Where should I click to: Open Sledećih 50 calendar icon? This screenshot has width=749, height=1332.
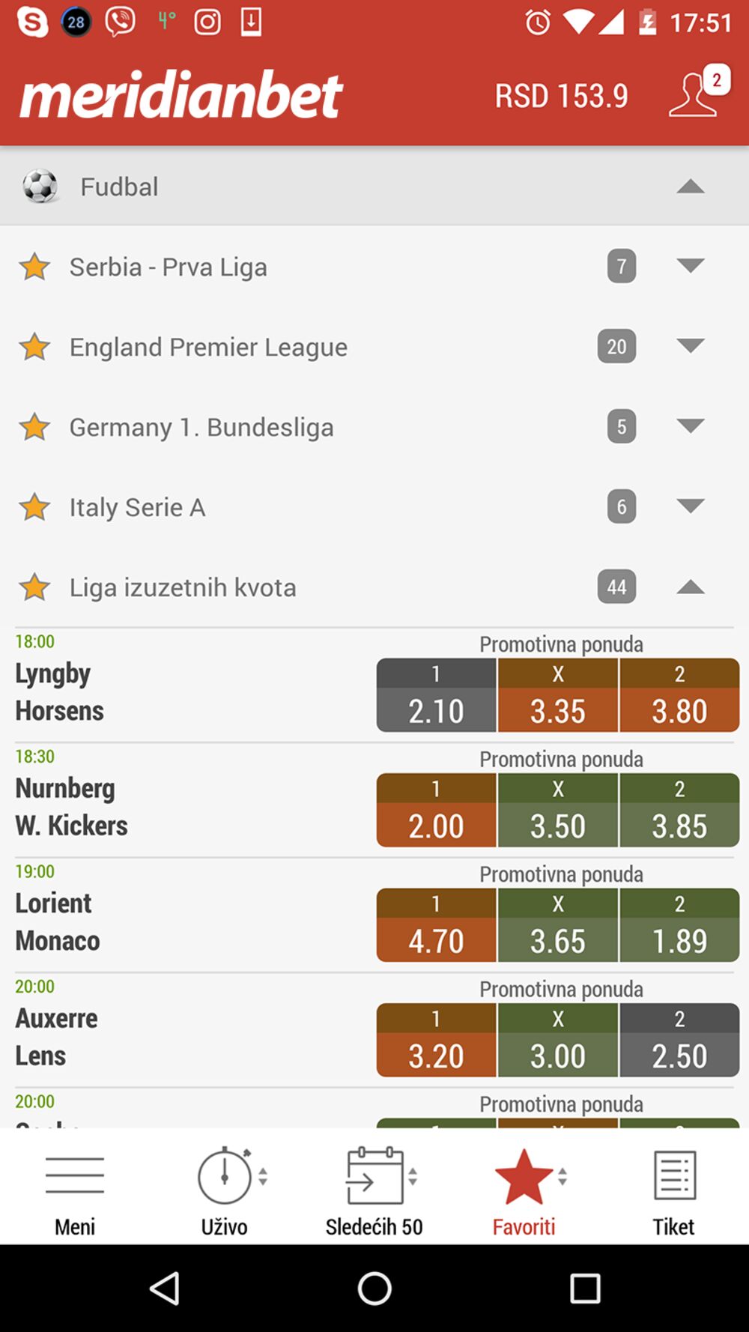pyautogui.click(x=374, y=1191)
